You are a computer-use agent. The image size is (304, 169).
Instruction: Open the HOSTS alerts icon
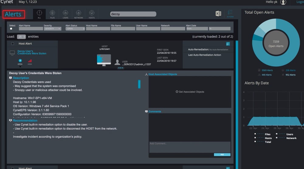(92, 14)
